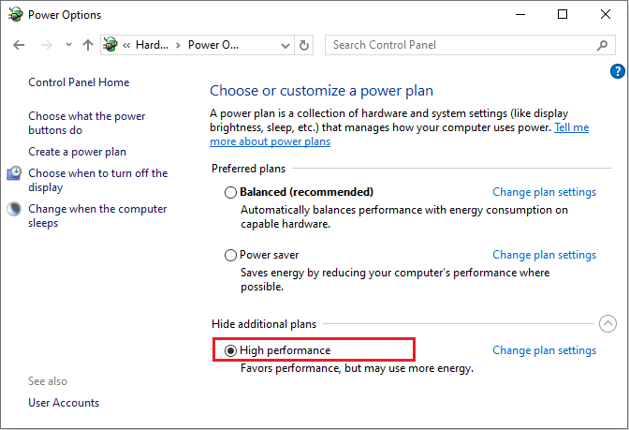Change plan settings for High performance
The image size is (629, 430).
click(x=545, y=350)
